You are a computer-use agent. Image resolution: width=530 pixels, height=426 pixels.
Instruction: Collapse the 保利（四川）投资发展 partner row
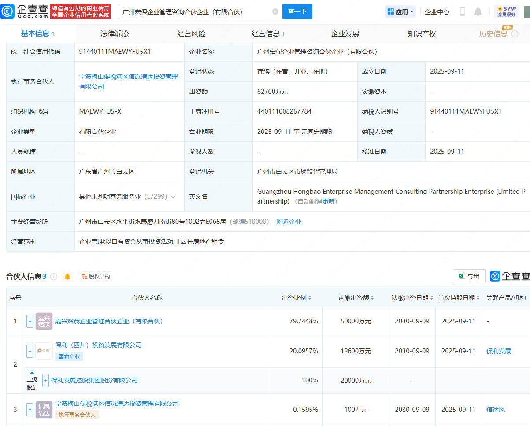30,351
